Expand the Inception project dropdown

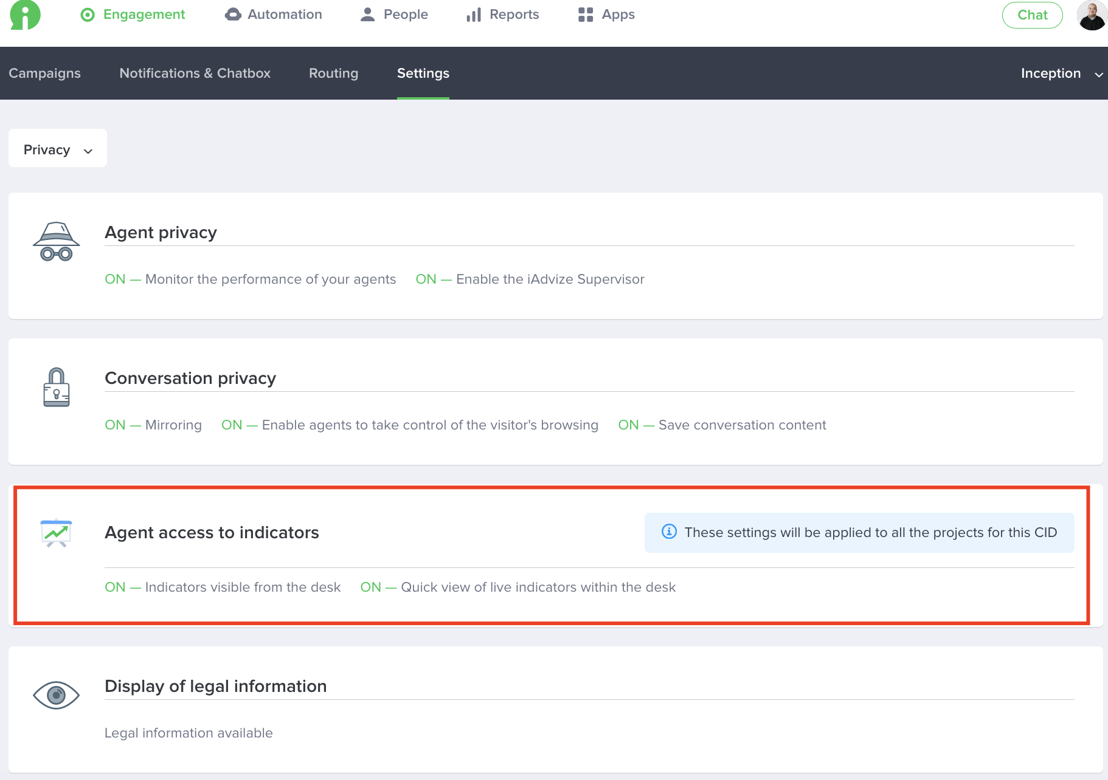pos(1062,74)
